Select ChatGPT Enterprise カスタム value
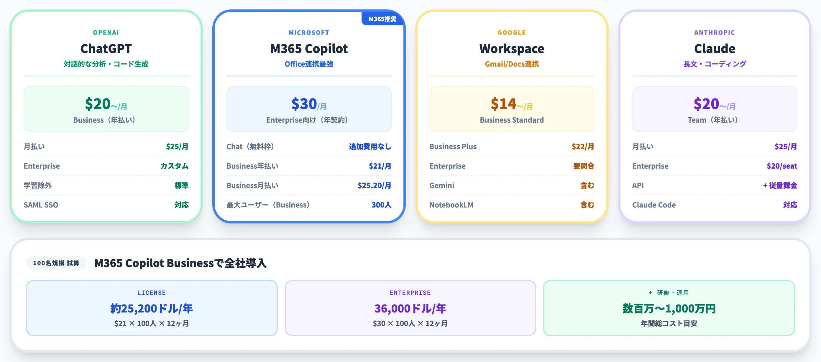Screen dimensions: 821x362 [174, 166]
